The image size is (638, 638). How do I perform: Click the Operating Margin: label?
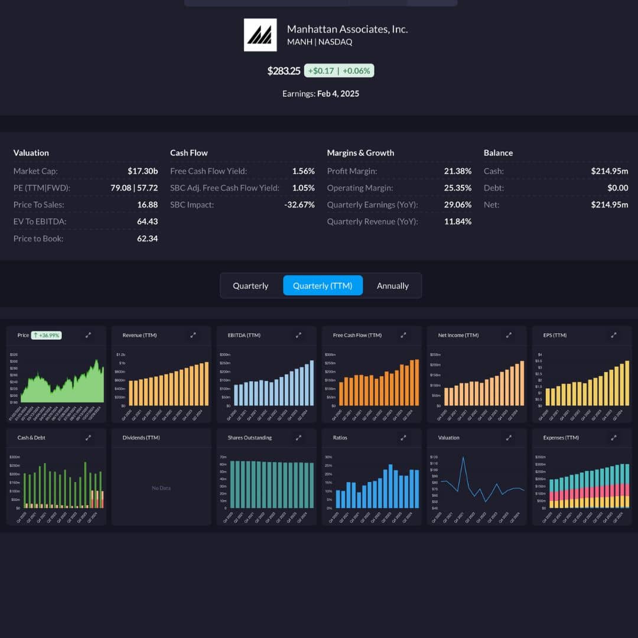pos(360,188)
